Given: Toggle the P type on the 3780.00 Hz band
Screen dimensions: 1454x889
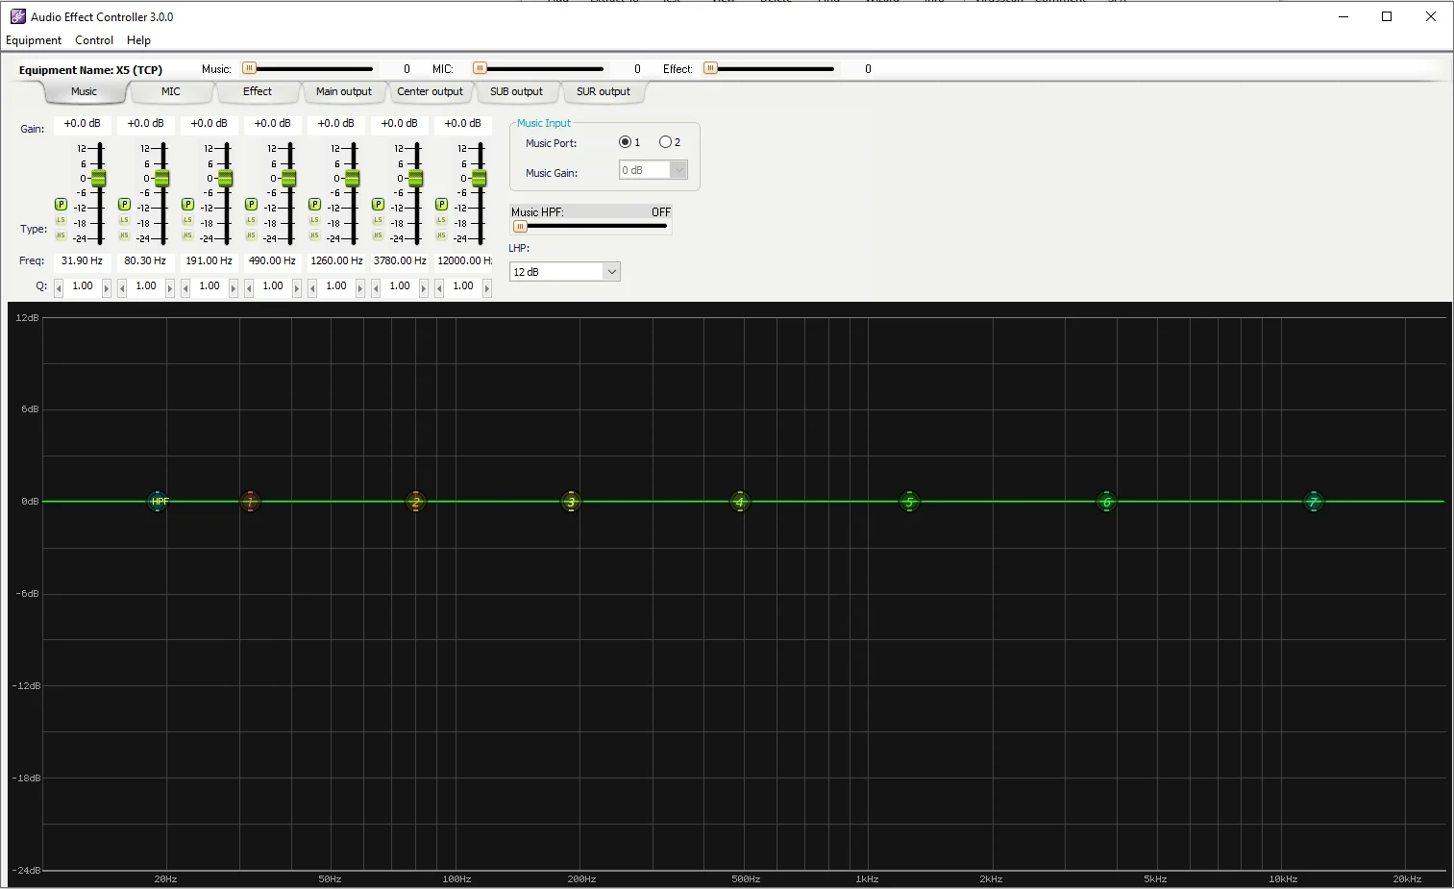Looking at the screenshot, I should click(x=378, y=205).
